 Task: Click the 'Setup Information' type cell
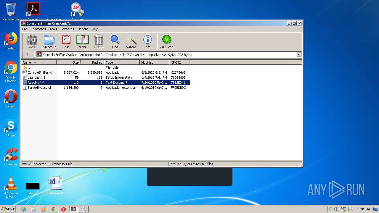(x=119, y=78)
